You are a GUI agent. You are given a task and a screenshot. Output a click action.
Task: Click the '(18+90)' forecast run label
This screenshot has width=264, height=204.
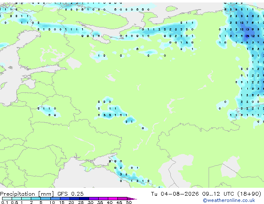tap(249, 194)
